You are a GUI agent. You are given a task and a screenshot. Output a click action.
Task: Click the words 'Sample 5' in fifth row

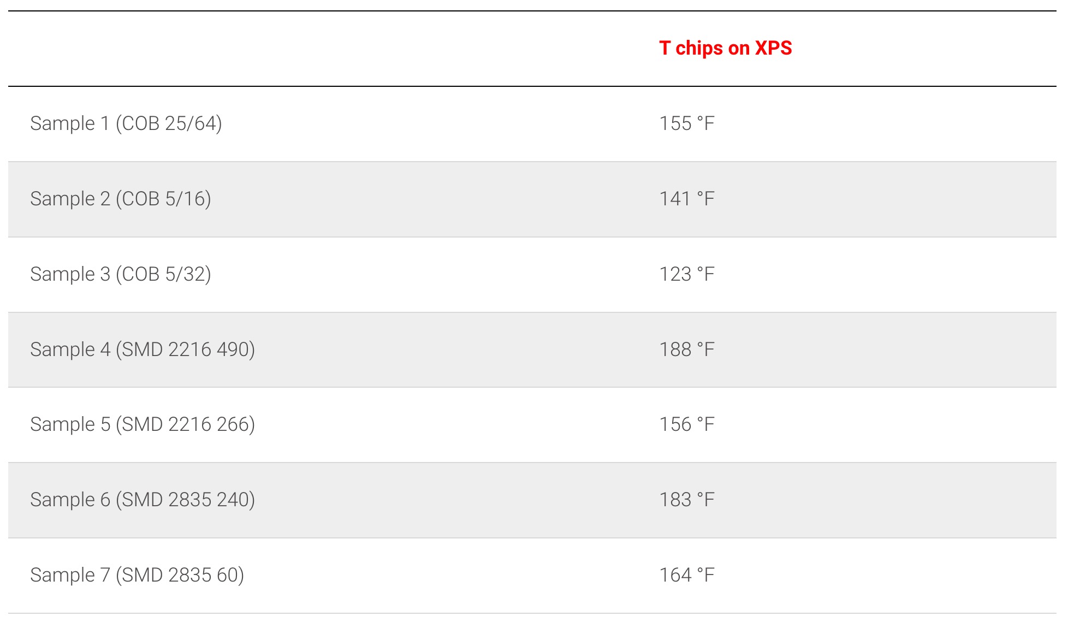point(69,424)
